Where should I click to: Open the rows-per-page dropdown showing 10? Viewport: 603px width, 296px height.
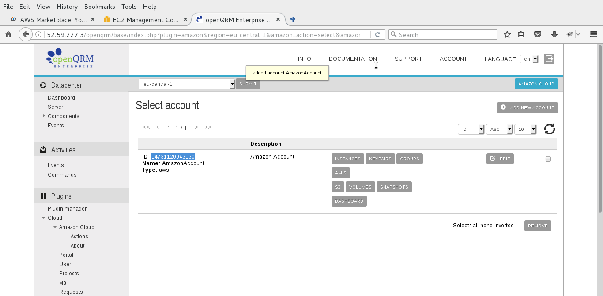pyautogui.click(x=526, y=129)
